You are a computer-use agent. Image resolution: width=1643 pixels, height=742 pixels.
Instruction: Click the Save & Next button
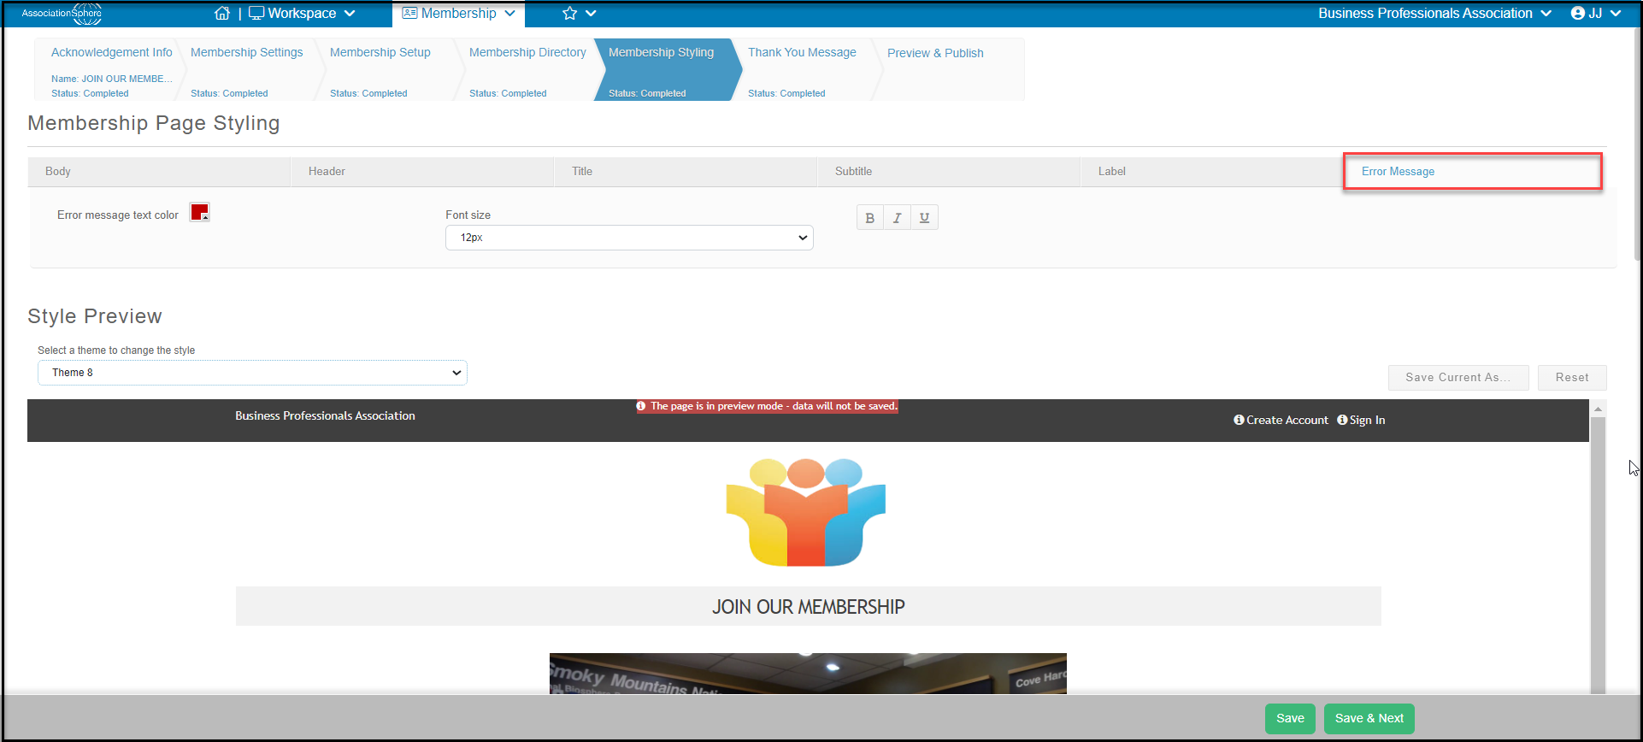tap(1369, 718)
